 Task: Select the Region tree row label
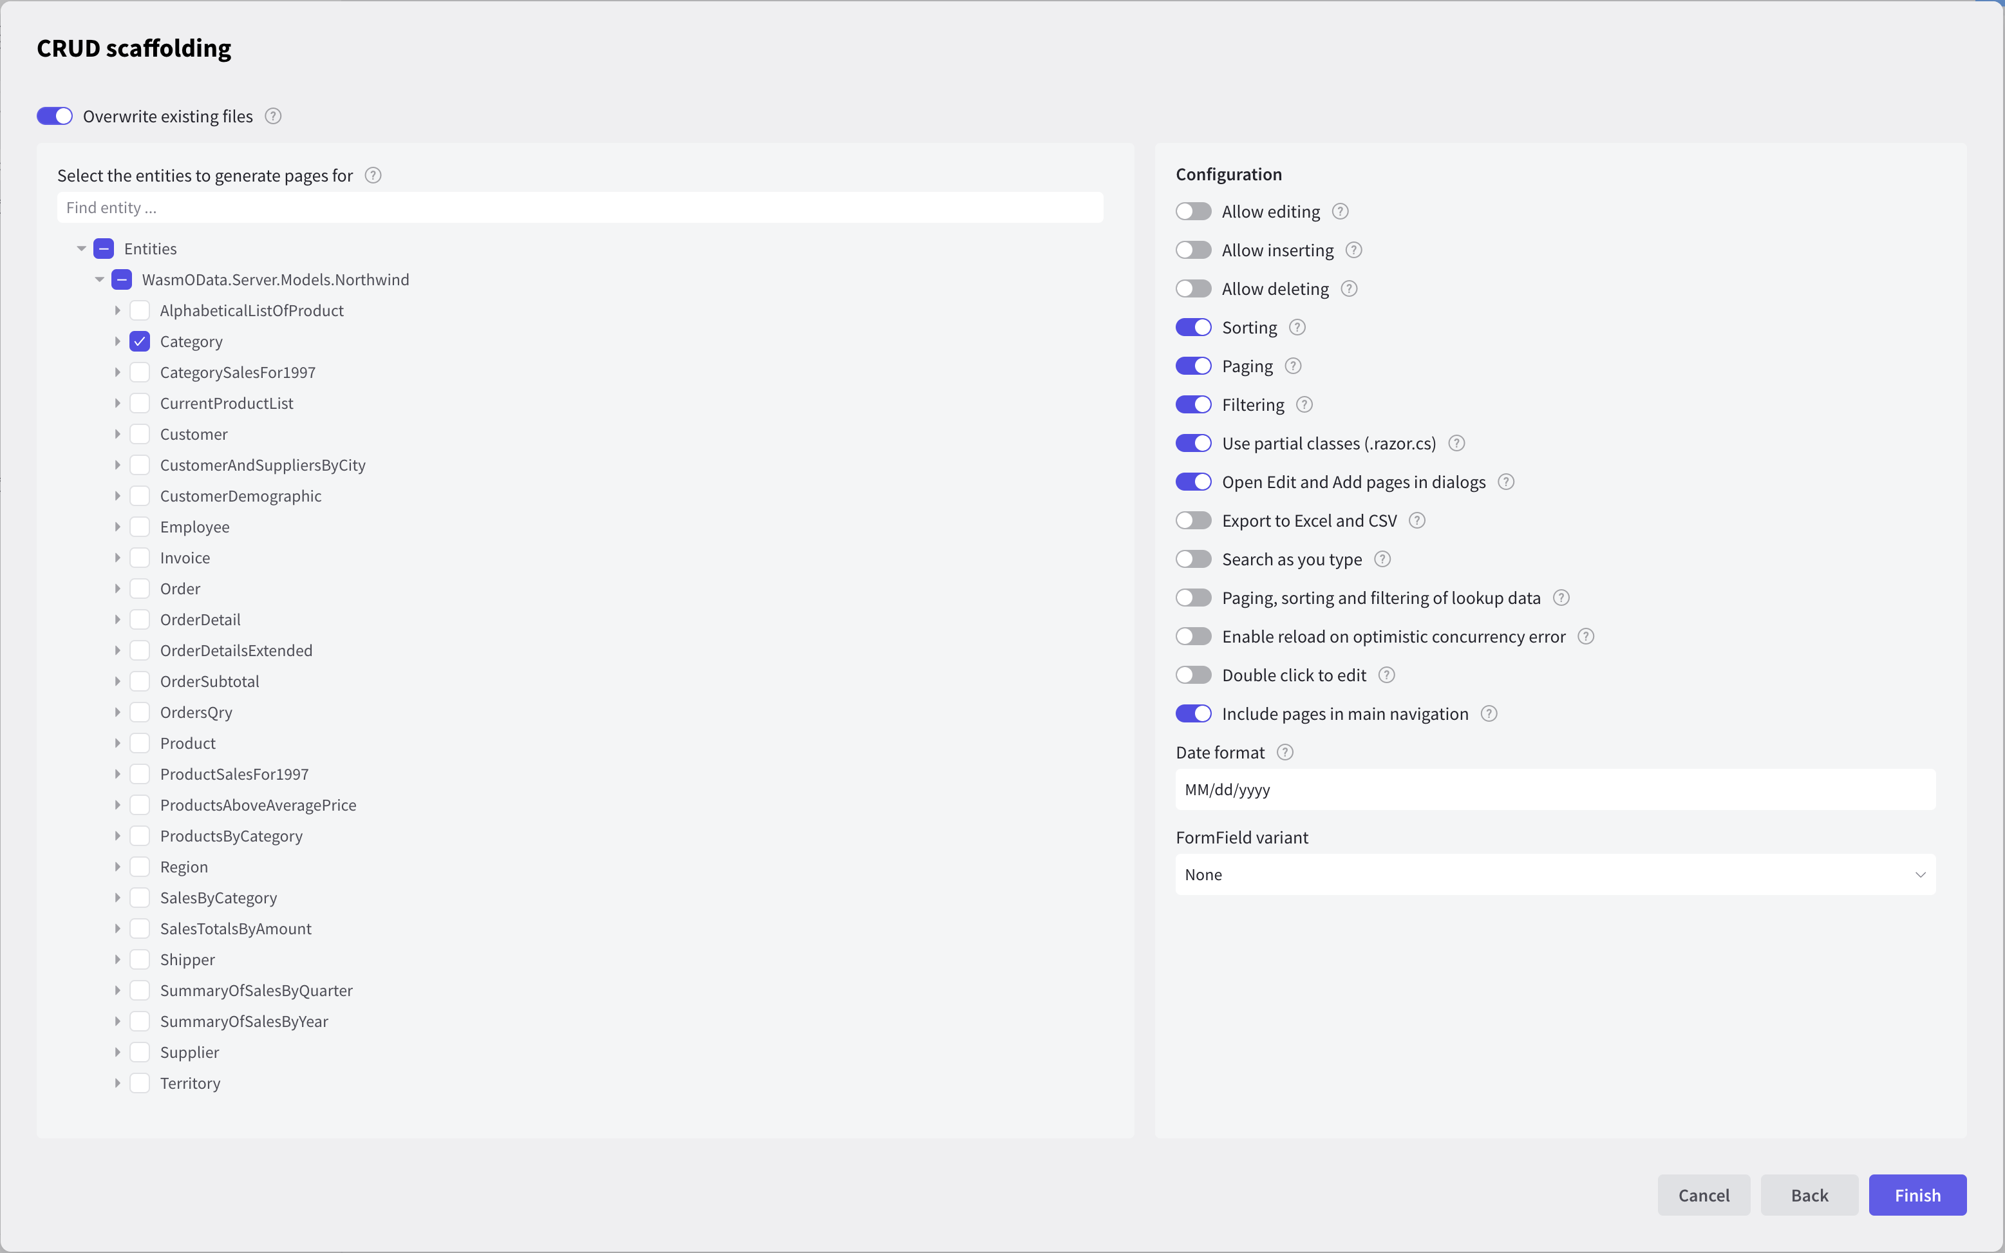[x=184, y=867]
